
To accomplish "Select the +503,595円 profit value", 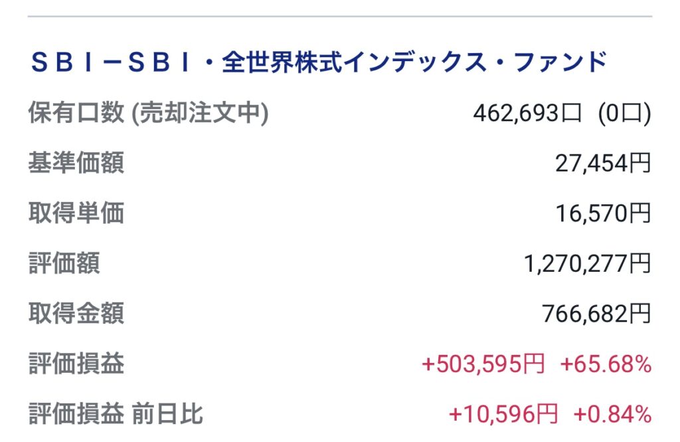I will [483, 364].
